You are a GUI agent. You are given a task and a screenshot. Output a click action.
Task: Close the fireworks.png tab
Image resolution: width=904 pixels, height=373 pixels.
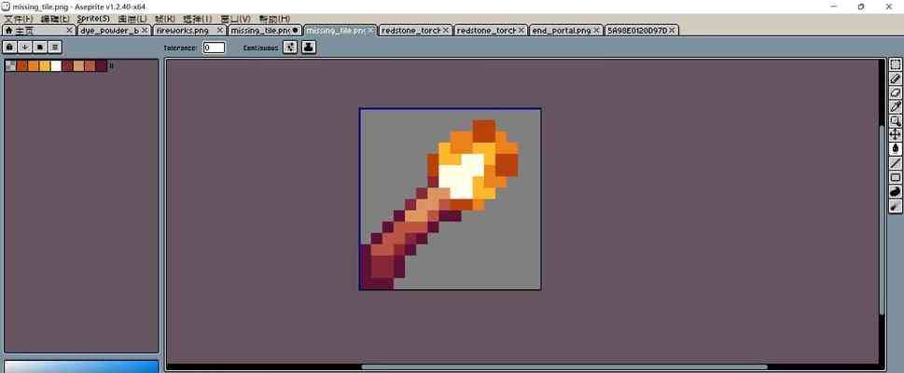coord(219,30)
